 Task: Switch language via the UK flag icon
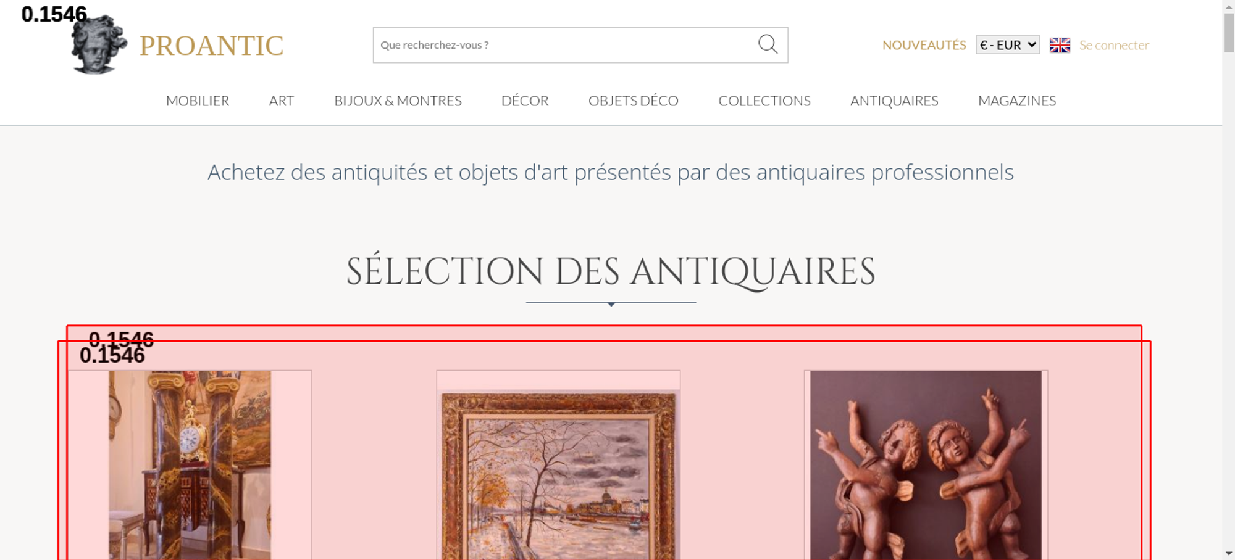1060,45
